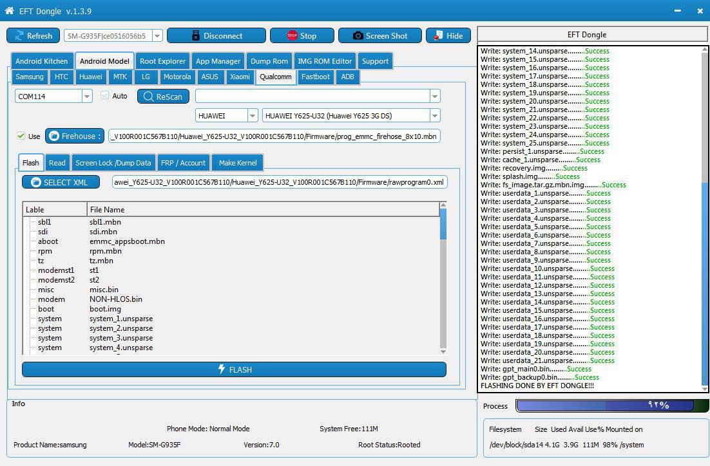Screen dimensions: 710x466
Task: Hit the red Stop button
Action: pos(302,36)
